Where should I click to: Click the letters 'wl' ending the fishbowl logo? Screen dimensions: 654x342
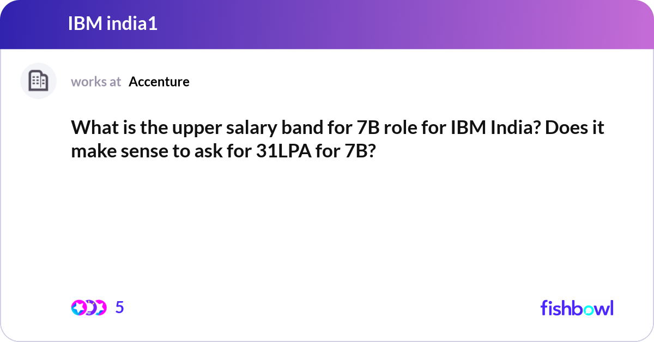click(x=604, y=308)
